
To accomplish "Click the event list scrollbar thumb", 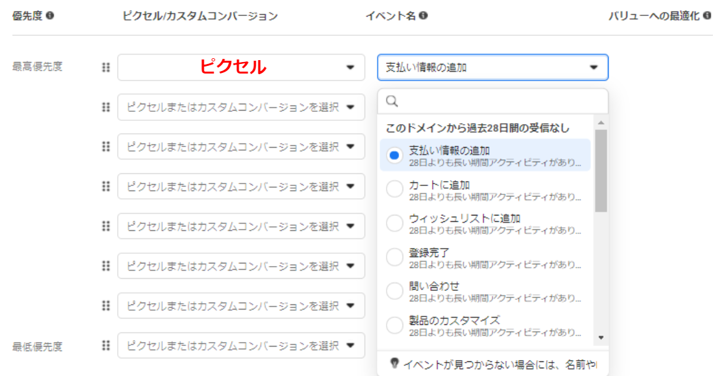I will click(x=601, y=171).
